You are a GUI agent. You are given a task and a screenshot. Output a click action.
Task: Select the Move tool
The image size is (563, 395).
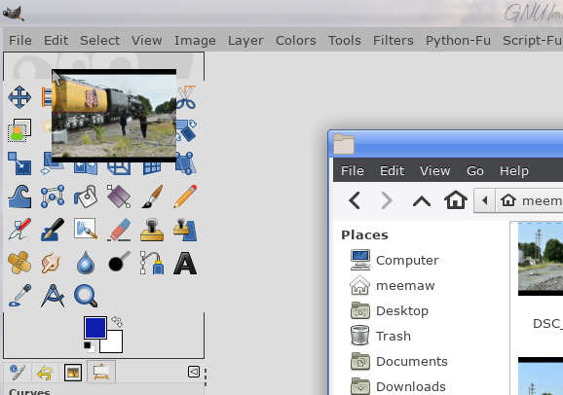[x=19, y=97]
